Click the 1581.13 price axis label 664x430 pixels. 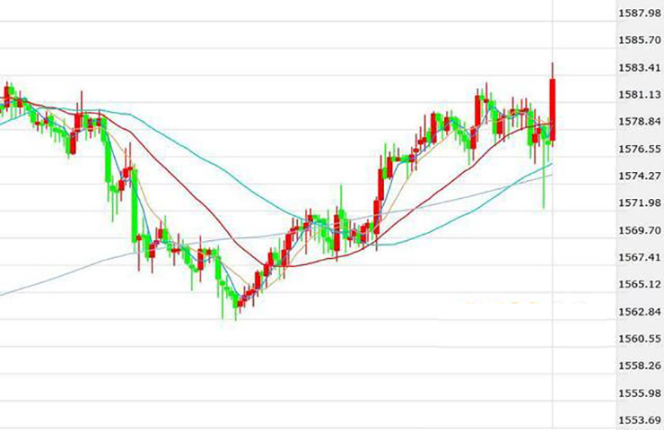[640, 95]
